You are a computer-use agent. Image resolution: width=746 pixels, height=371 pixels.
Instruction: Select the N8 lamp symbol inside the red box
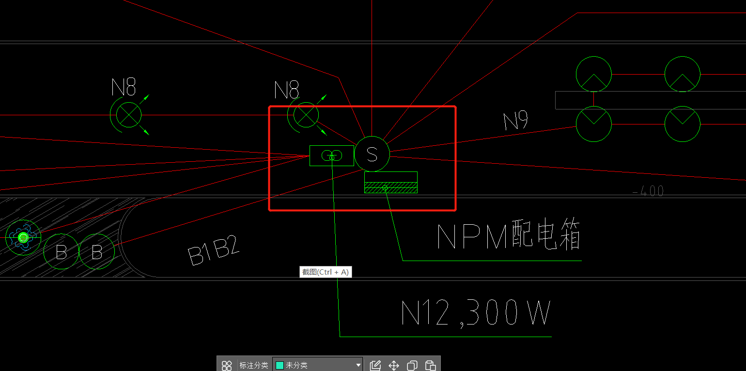coord(306,115)
